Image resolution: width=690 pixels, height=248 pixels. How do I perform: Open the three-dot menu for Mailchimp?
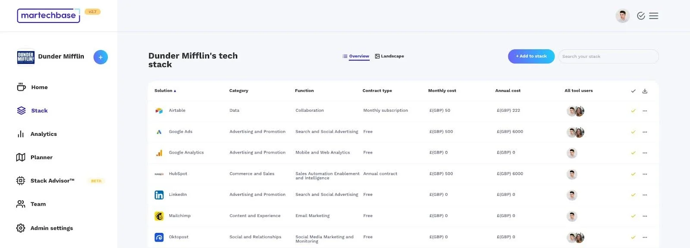pos(645,216)
